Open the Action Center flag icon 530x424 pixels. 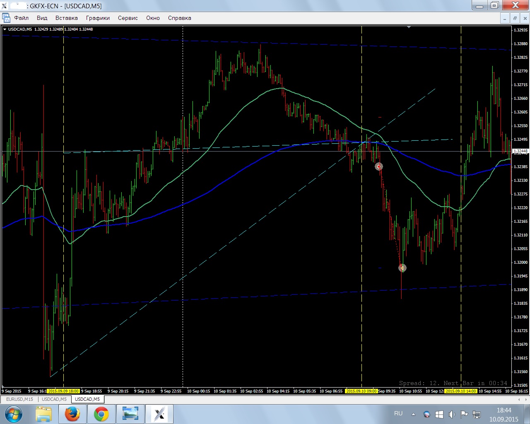pos(464,414)
